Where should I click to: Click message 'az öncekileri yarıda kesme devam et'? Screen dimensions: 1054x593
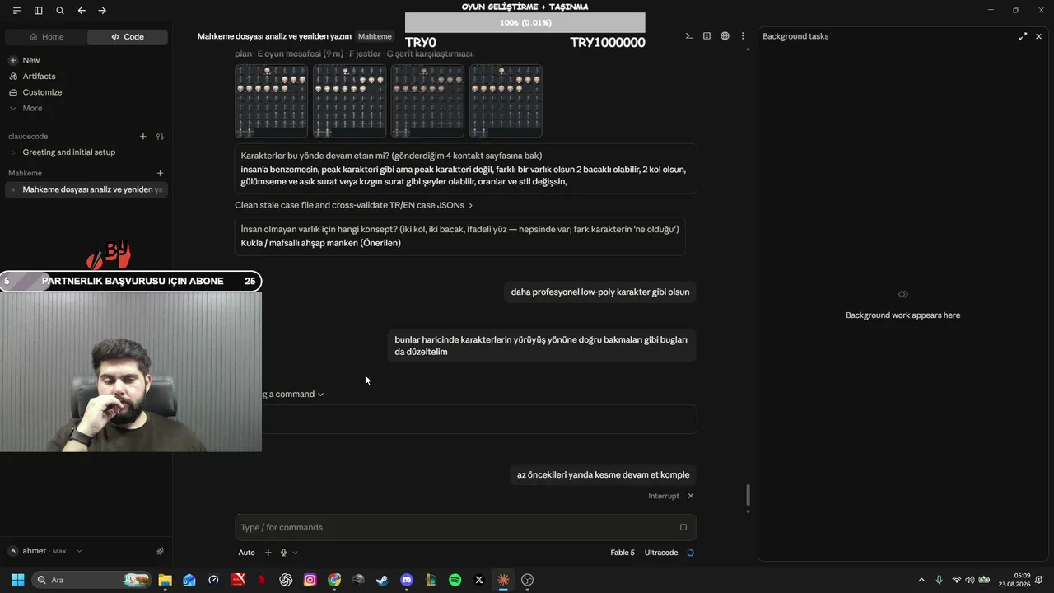[x=603, y=474]
